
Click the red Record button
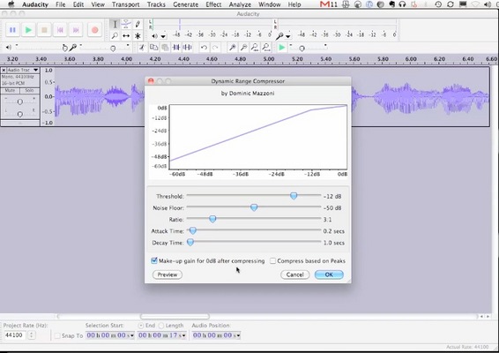click(x=95, y=30)
